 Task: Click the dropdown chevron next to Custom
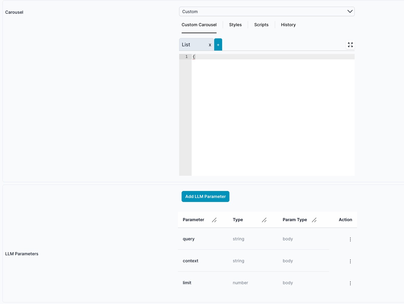(350, 12)
